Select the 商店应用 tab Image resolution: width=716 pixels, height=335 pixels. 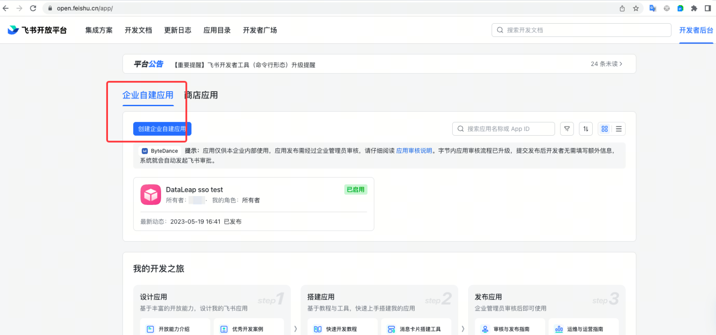click(201, 95)
